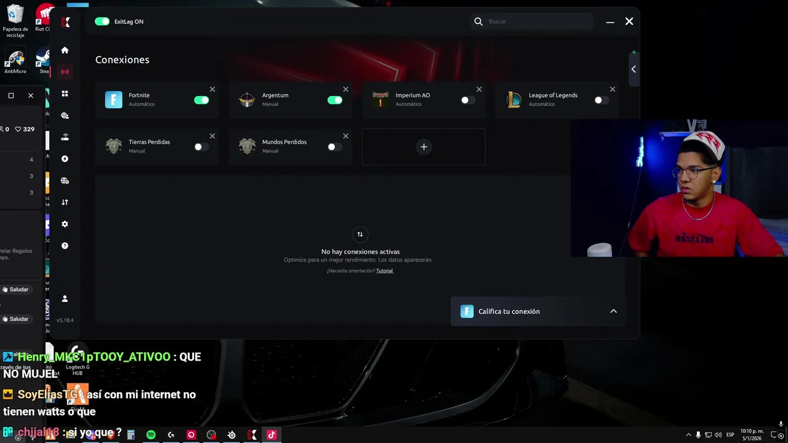Enable the Tierras Perdidas toggle
The image size is (788, 443).
pyautogui.click(x=201, y=147)
